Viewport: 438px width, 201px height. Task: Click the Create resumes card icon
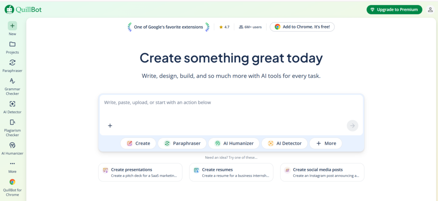[x=196, y=170]
